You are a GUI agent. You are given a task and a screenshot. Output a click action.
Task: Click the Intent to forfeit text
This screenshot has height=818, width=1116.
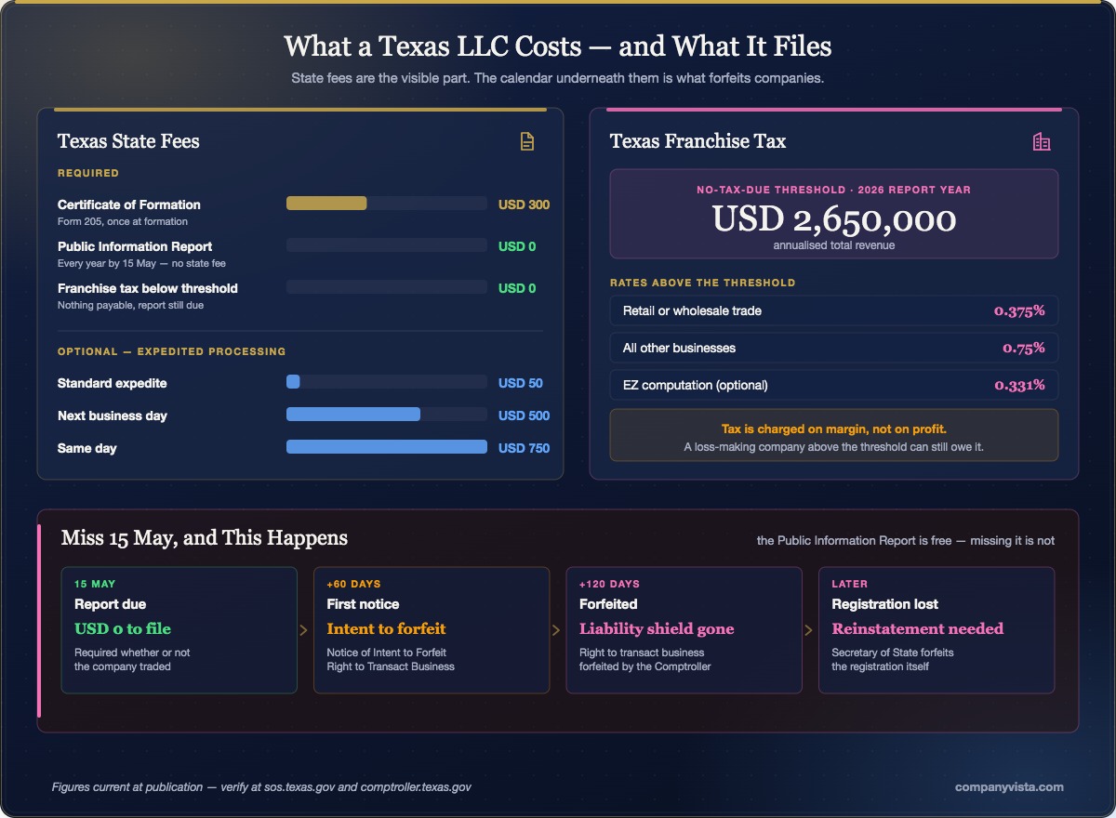tap(386, 628)
